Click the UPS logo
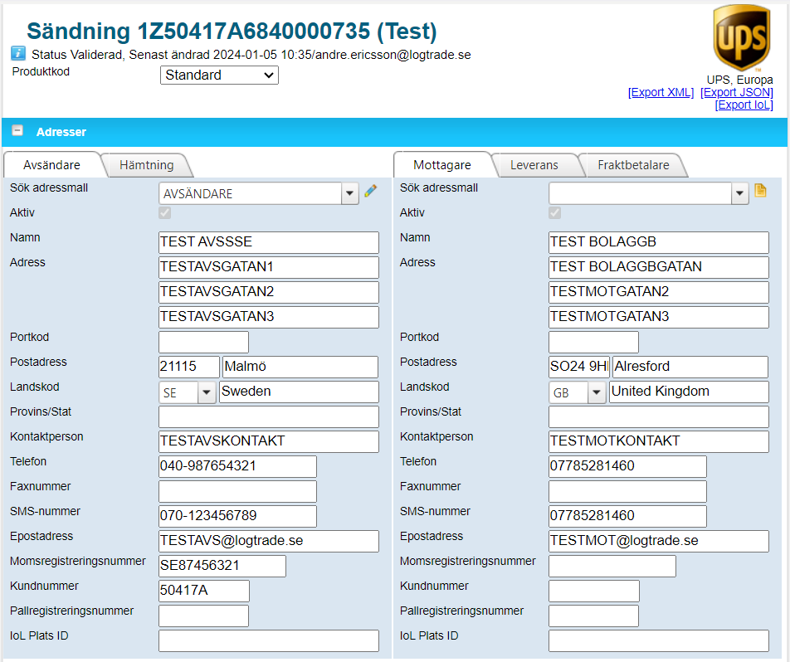790x662 pixels. pyautogui.click(x=742, y=38)
